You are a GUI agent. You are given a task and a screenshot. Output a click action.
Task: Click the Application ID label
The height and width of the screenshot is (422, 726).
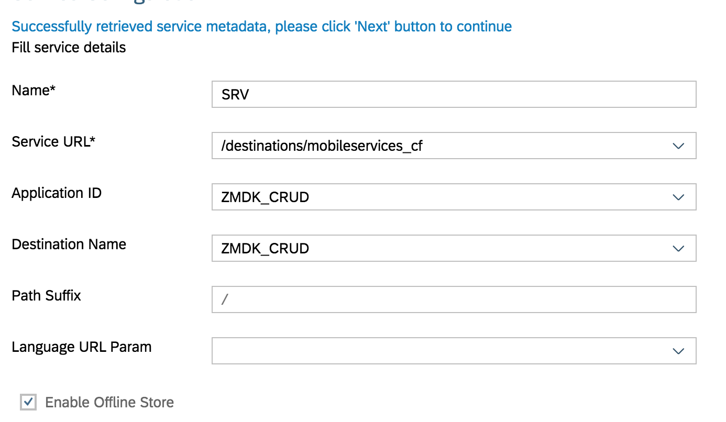[56, 193]
